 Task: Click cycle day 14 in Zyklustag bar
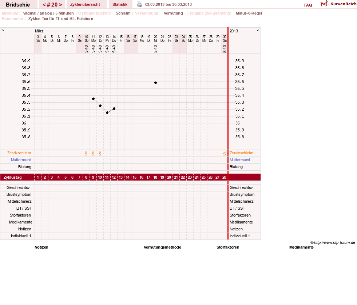coord(128,177)
